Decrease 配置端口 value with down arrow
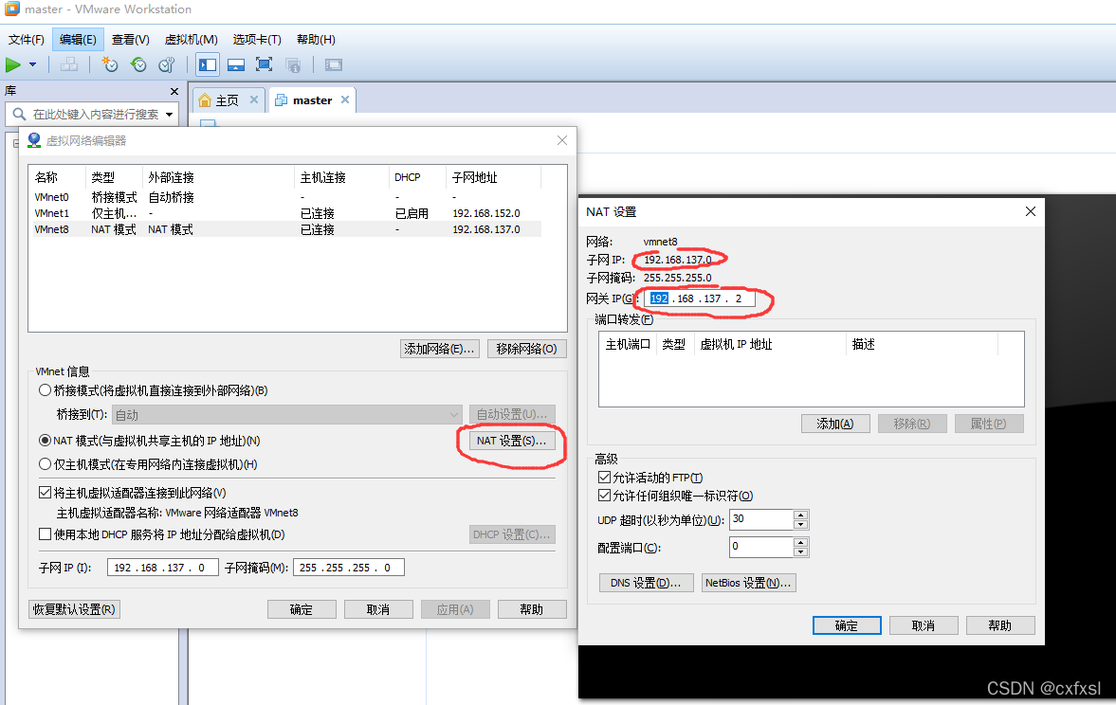The width and height of the screenshot is (1116, 705). click(800, 552)
